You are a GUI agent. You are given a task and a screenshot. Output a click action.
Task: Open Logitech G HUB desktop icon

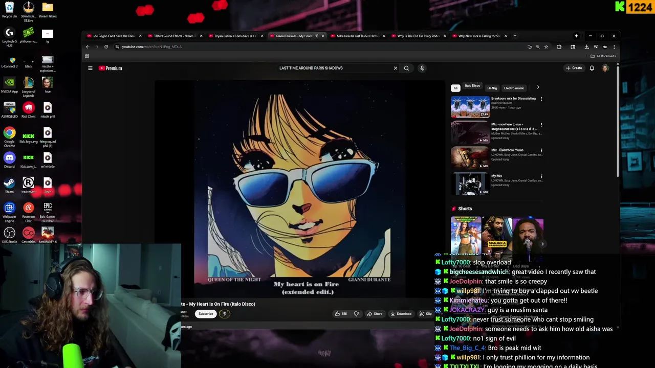point(9,37)
